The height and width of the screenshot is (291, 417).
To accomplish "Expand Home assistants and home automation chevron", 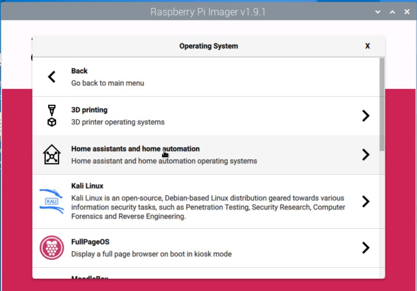I will (366, 155).
